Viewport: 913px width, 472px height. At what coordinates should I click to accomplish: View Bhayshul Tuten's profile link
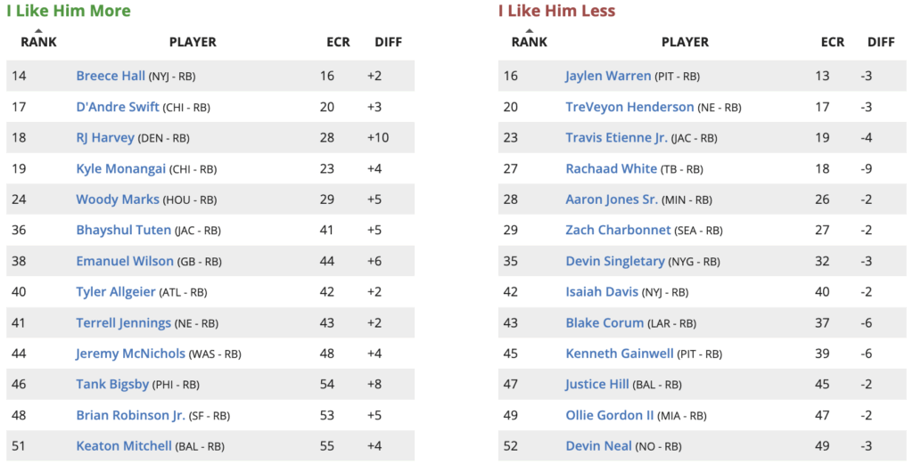click(123, 231)
